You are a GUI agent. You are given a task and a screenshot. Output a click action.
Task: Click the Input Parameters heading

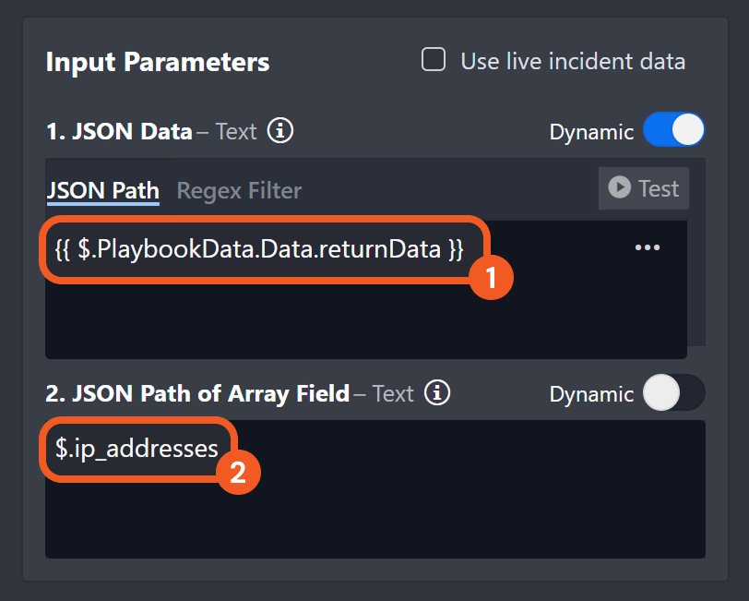click(158, 62)
